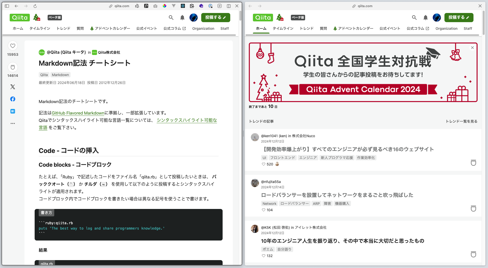Like the article using the heart icon
Image resolution: width=488 pixels, height=268 pixels.
[x=12, y=46]
